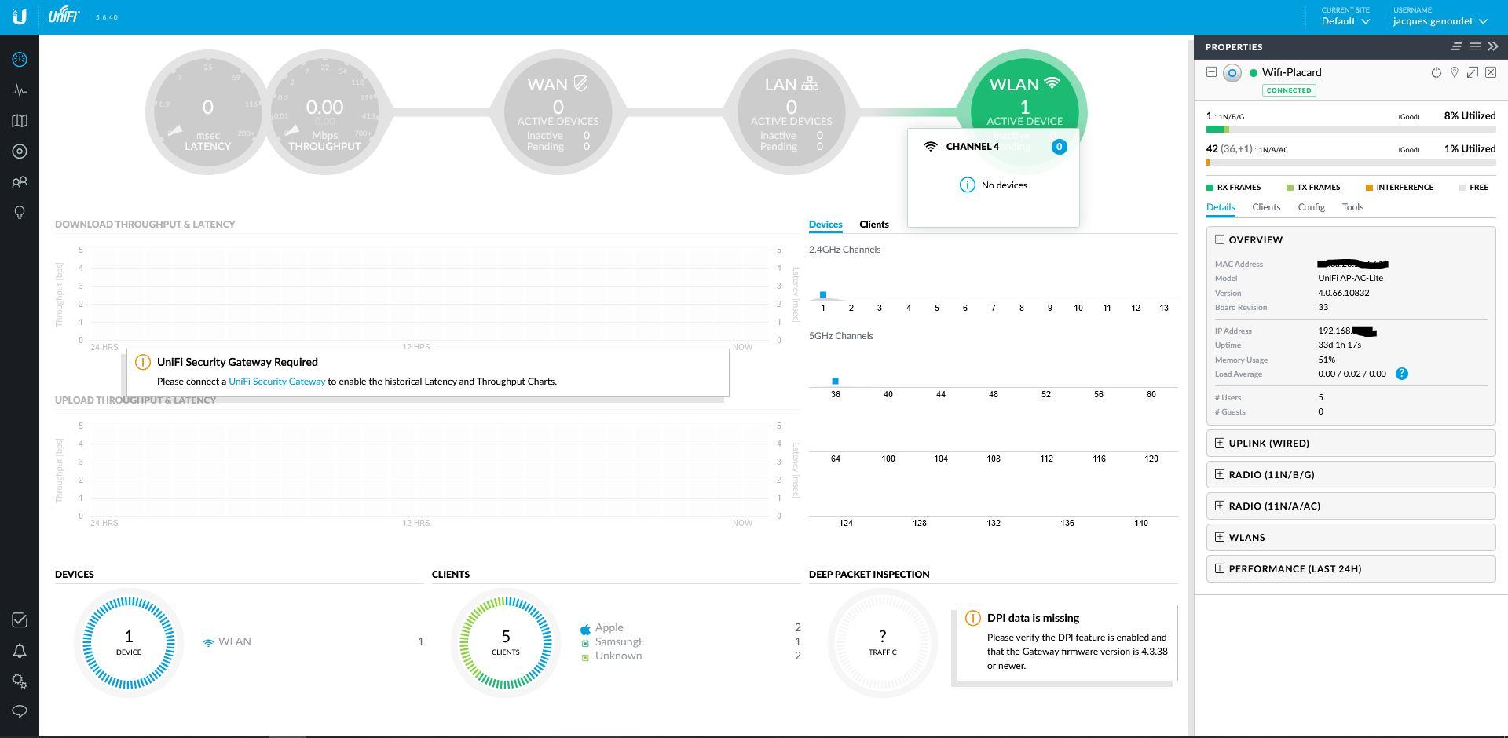Select the Devices tab above channel charts

(x=825, y=225)
